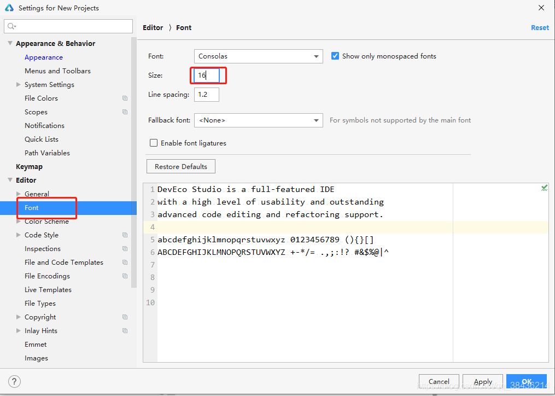Open the Images settings page
The width and height of the screenshot is (555, 396).
click(36, 358)
